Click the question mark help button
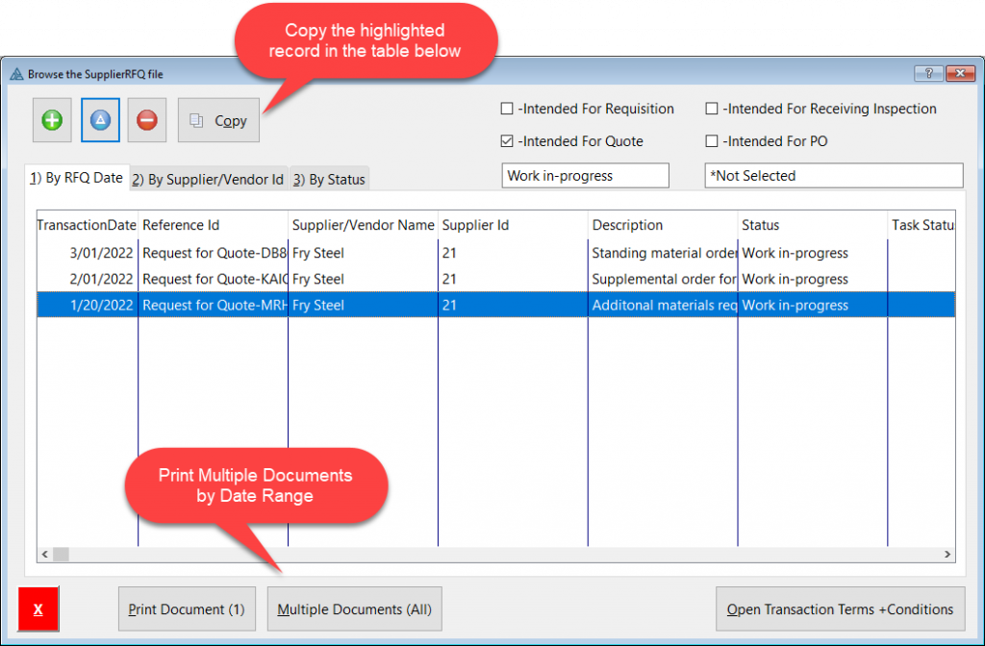The width and height of the screenshot is (985, 646). [928, 73]
